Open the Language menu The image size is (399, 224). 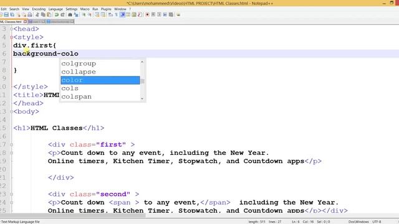point(55,9)
